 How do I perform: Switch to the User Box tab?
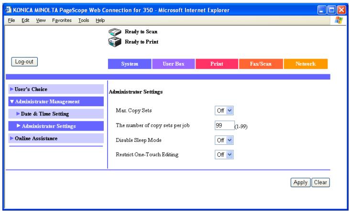174,64
